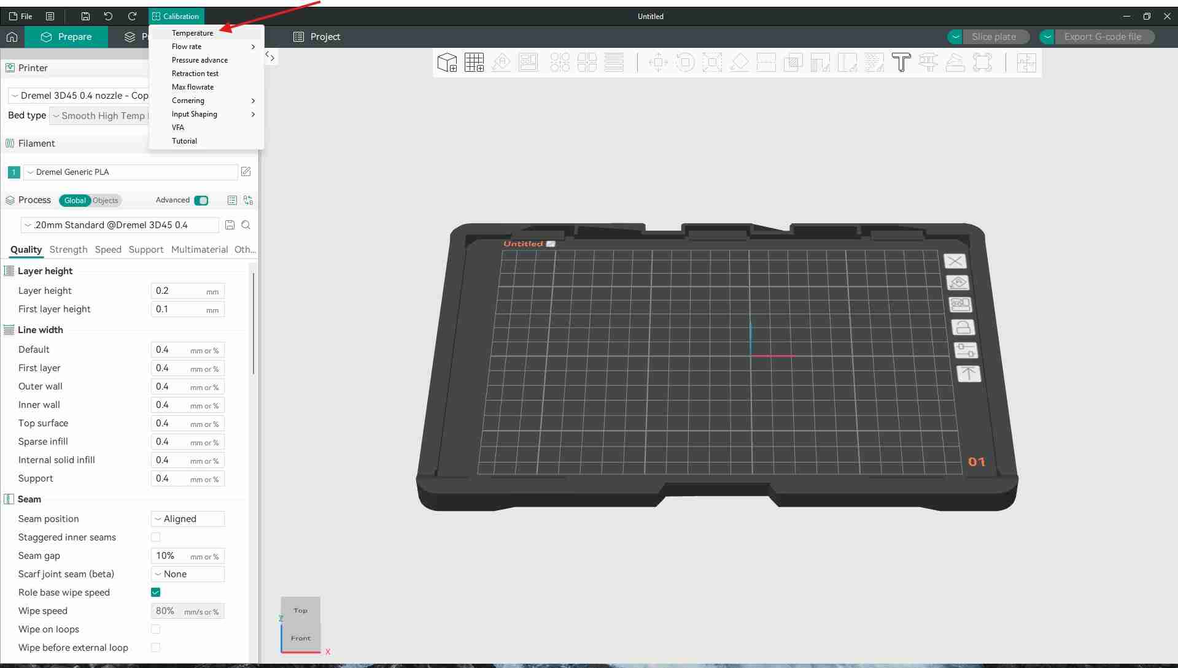Click the Add model cube icon

pyautogui.click(x=447, y=63)
